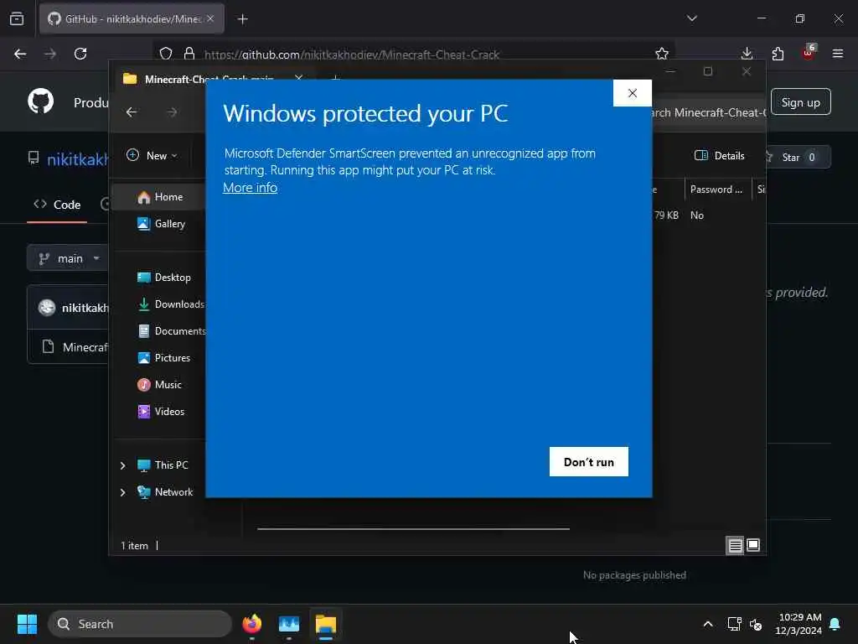Viewport: 858px width, 644px height.
Task: Click the recent browsing Firefox View icon
Action: tap(17, 19)
